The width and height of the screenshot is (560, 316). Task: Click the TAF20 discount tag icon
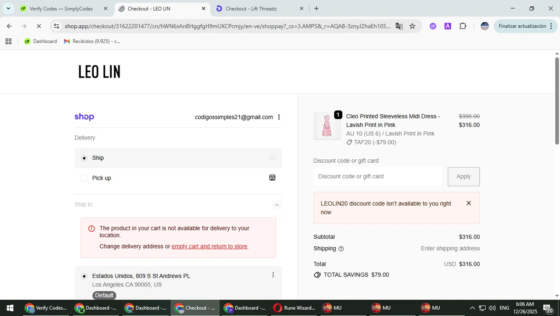[x=349, y=143]
